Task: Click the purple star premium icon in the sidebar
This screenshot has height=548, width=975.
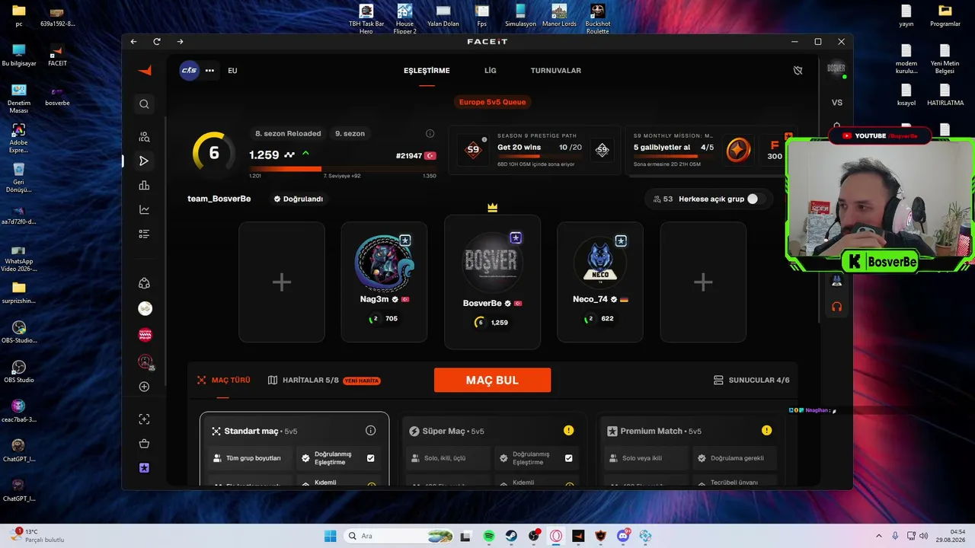Action: tap(144, 468)
